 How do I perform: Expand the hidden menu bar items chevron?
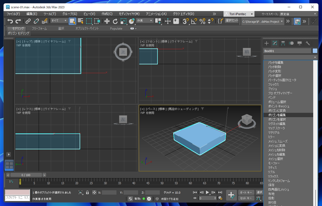215,14
